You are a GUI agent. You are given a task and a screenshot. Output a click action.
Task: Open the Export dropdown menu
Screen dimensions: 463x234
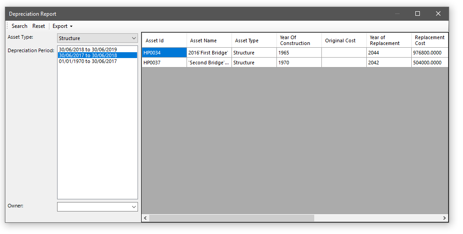pyautogui.click(x=62, y=26)
